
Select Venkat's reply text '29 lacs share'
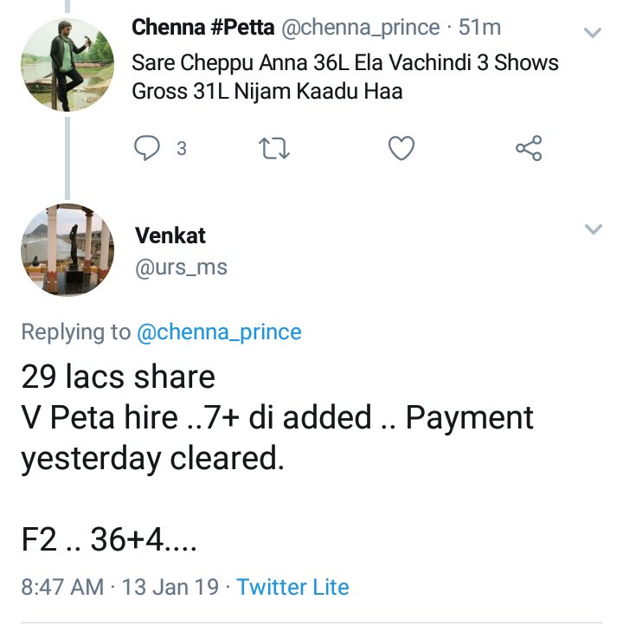coord(118,377)
